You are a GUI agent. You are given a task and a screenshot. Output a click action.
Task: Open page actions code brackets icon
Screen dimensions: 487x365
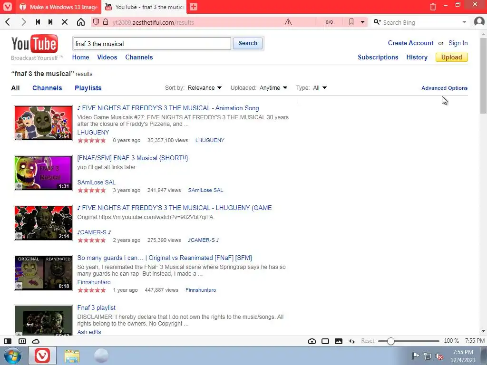click(x=352, y=341)
